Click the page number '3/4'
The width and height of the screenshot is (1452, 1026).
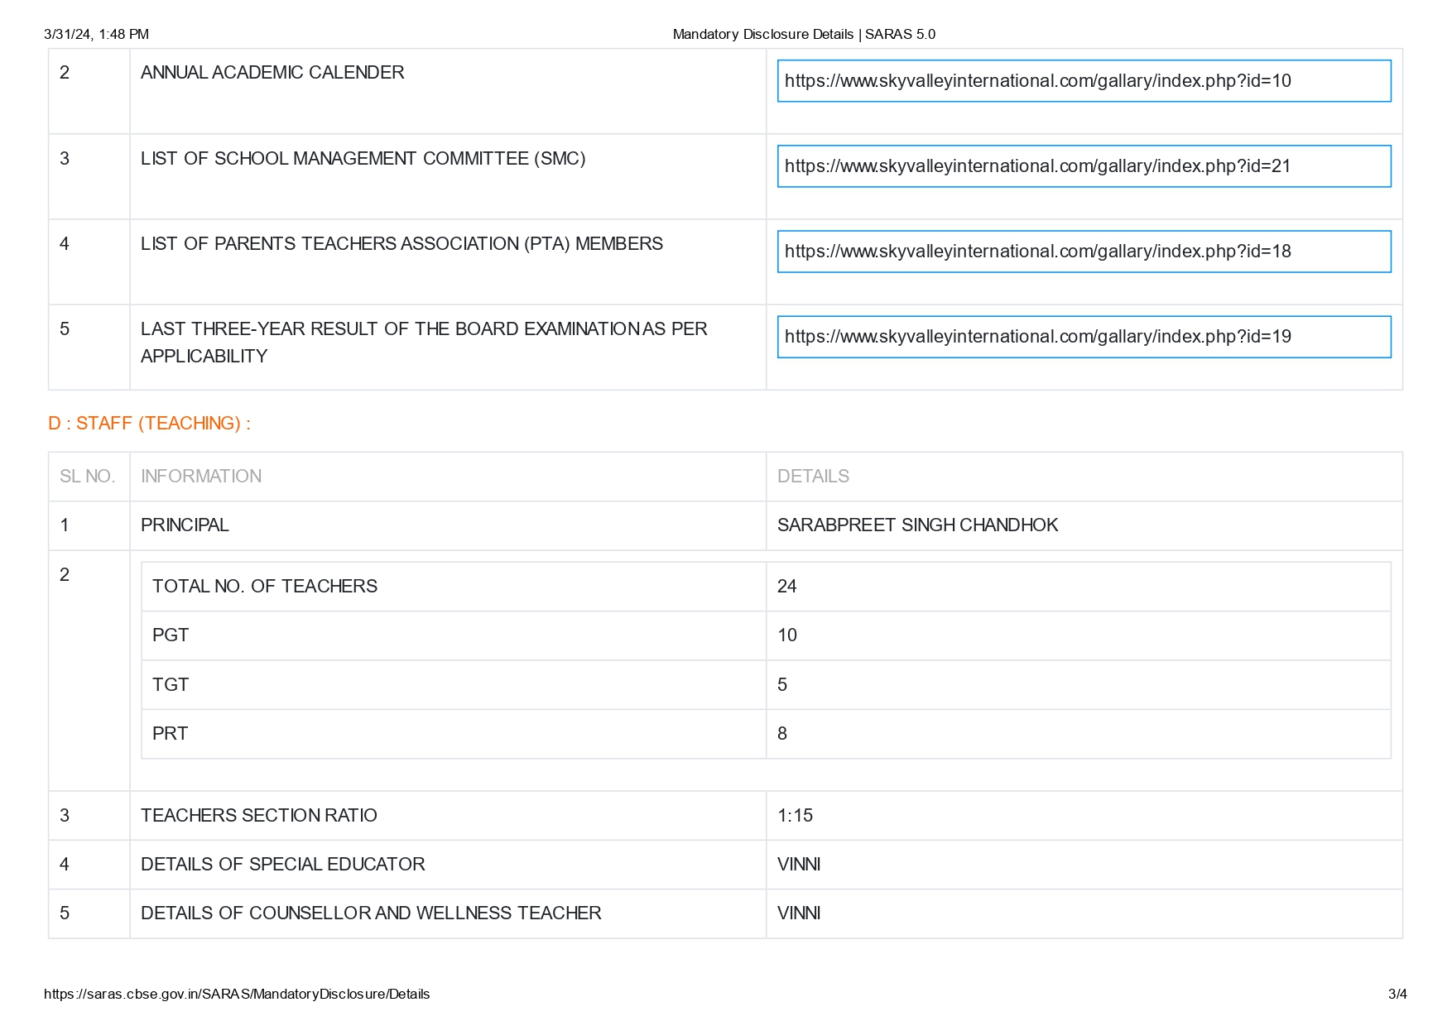[x=1397, y=994]
